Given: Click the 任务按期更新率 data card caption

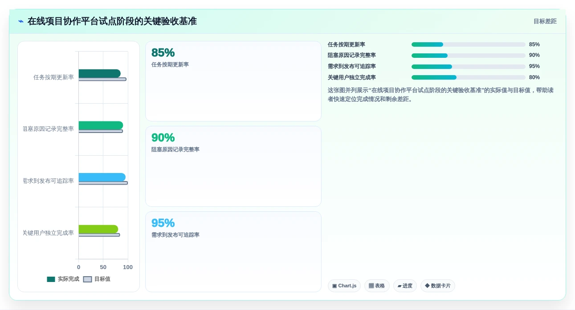Looking at the screenshot, I should 170,64.
